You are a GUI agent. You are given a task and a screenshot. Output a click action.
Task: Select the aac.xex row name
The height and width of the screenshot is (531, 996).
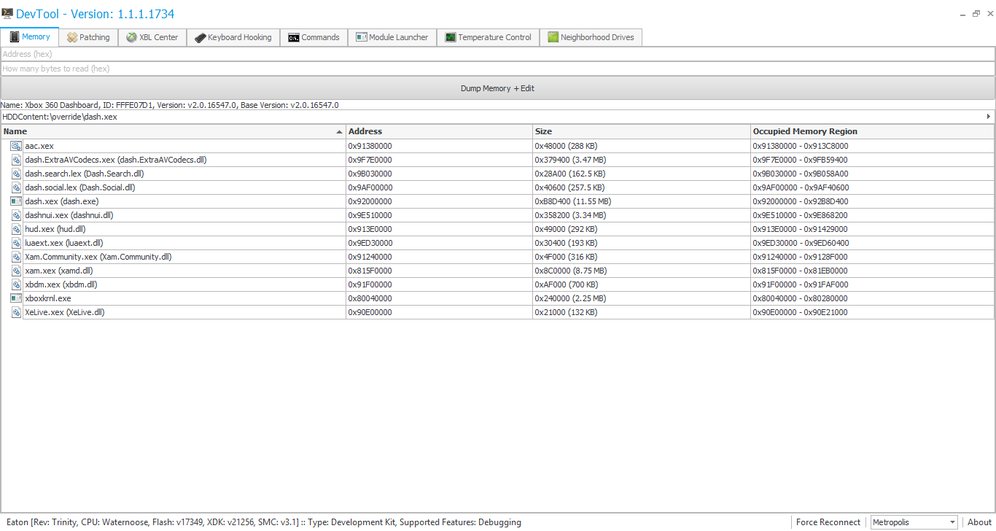pos(39,146)
